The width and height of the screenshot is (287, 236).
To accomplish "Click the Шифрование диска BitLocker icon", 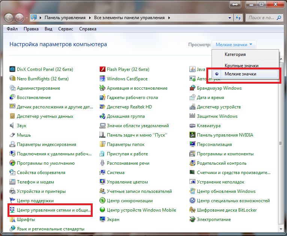I will point(192,210).
